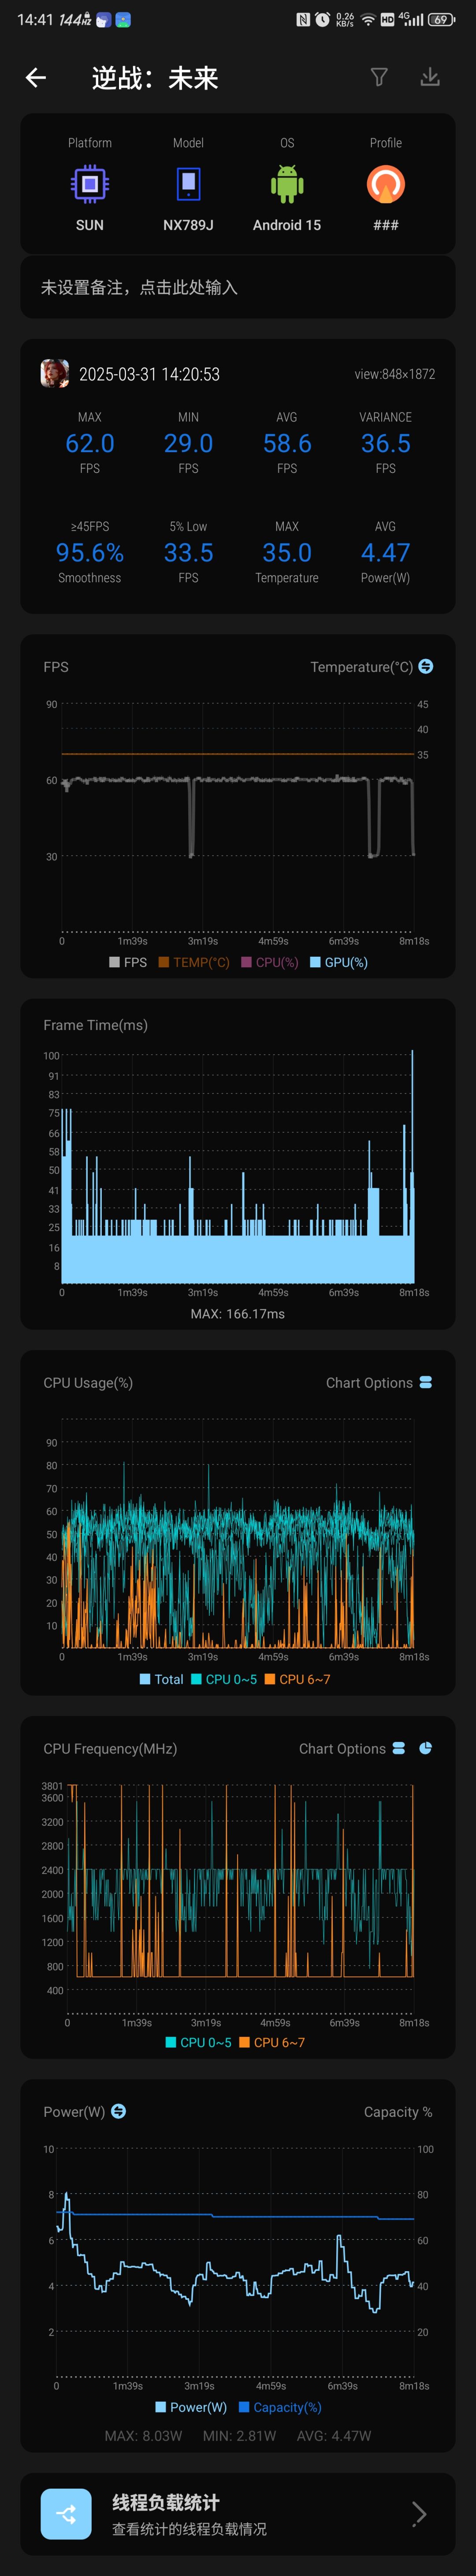
Task: Tap the 4.47 AVG Power(W) value
Action: pos(386,553)
